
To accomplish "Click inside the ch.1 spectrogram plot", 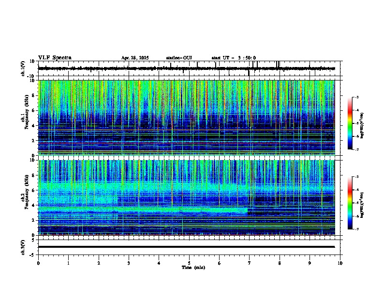I will click(186, 118).
